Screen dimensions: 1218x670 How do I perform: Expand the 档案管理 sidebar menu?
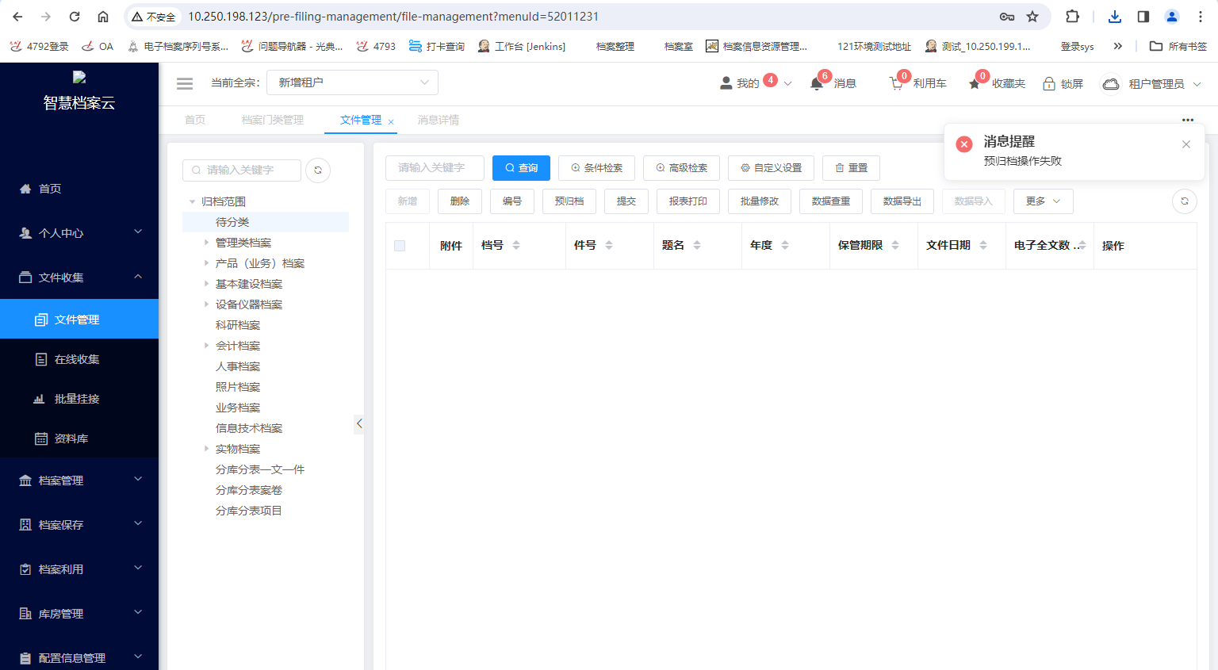click(x=79, y=480)
